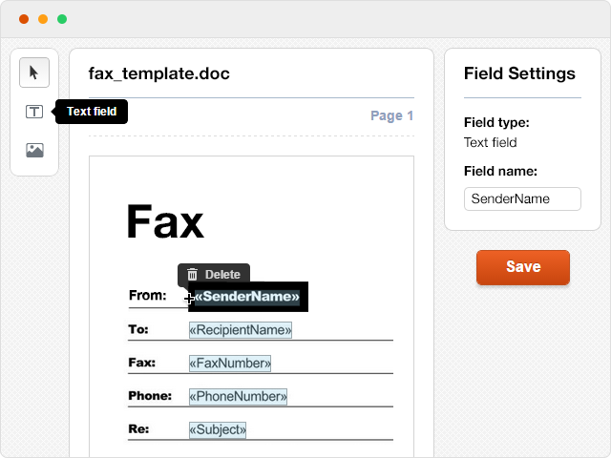Maximize the window with the green button

[62, 19]
